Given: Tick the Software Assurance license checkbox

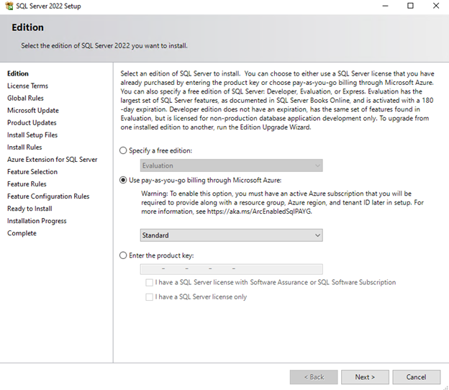Looking at the screenshot, I should (149, 283).
